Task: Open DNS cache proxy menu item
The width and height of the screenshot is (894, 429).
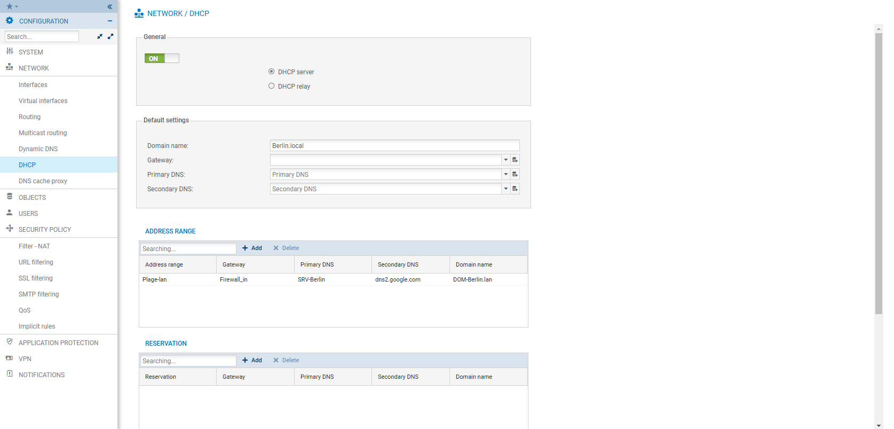Action: [x=43, y=181]
